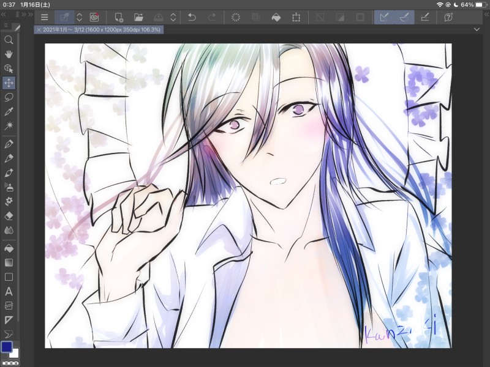Undo the last action

pos(192,18)
